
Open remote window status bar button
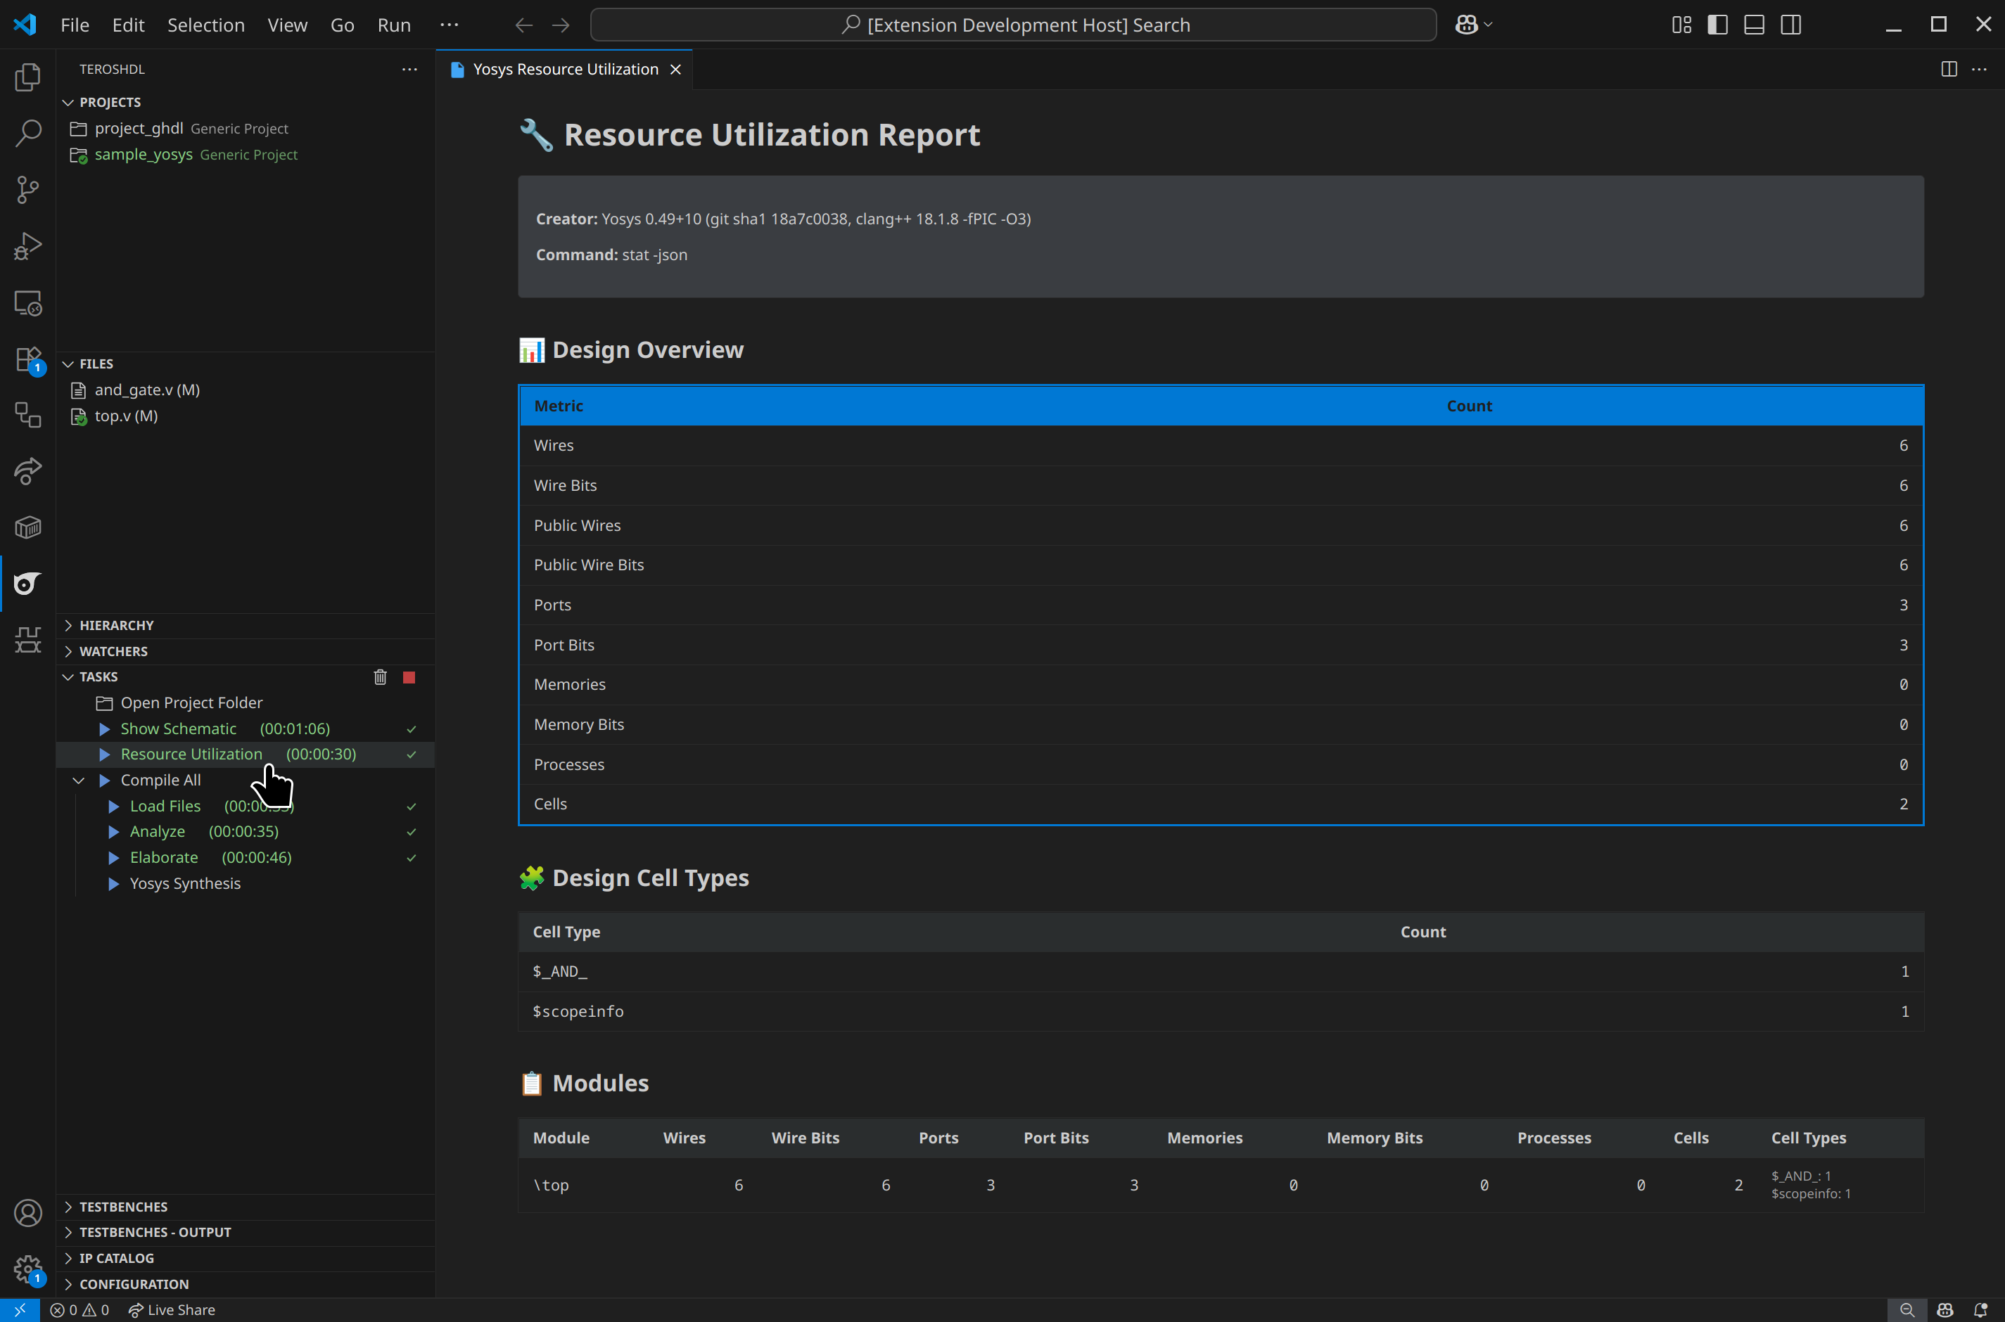coord(20,1309)
